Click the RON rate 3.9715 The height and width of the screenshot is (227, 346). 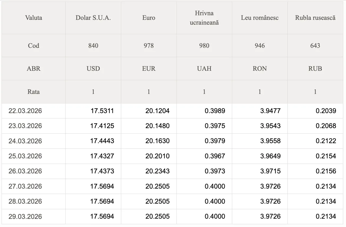click(x=270, y=171)
